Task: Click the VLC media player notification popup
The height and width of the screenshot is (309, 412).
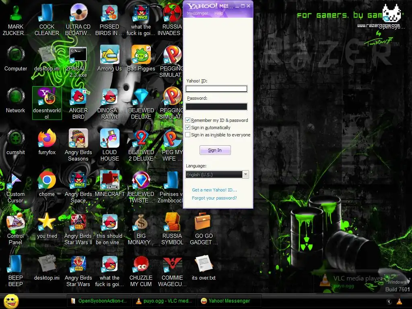Action: click(x=361, y=282)
